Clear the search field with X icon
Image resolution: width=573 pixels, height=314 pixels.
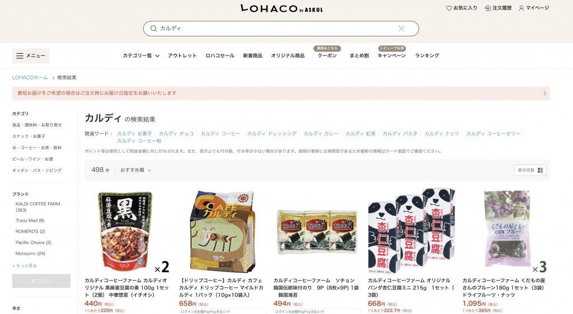[401, 29]
